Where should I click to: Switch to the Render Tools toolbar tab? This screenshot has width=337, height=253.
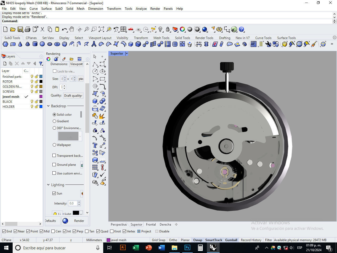[x=204, y=38]
